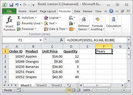Image resolution: width=133 pixels, height=95 pixels.
Task: Click the vertical scrollbar thumb
Action: tap(129, 54)
